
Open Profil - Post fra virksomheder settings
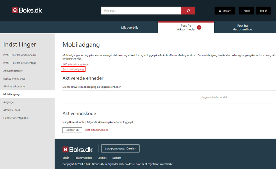point(20,55)
